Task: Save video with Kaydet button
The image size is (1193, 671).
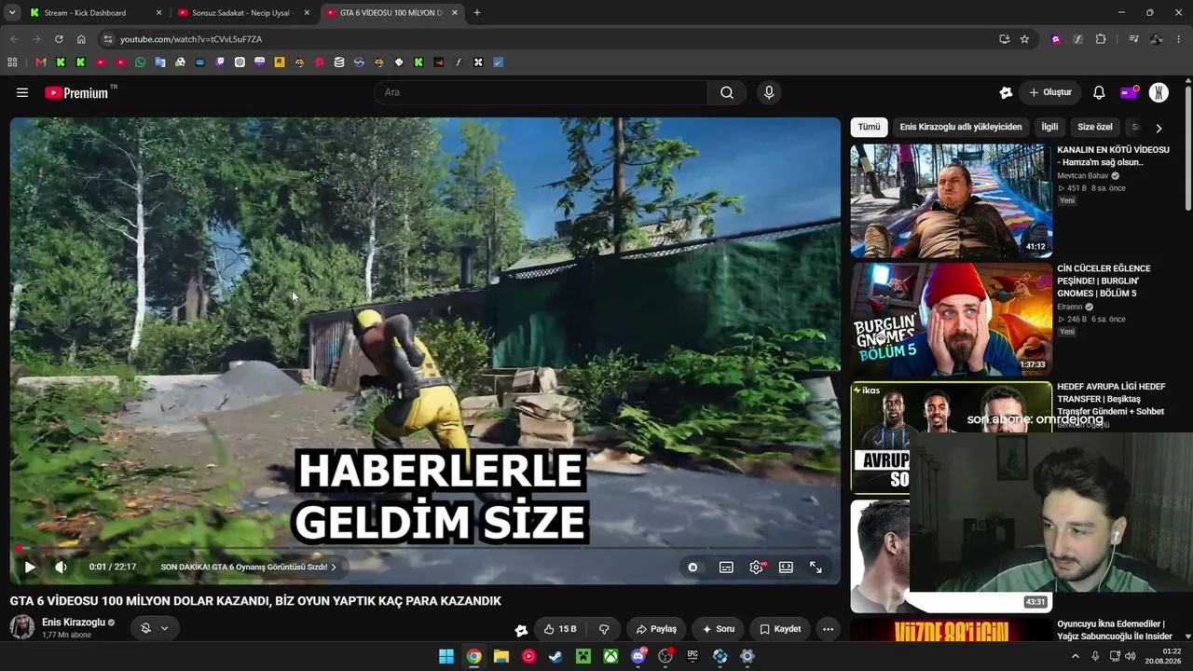Action: click(x=780, y=629)
